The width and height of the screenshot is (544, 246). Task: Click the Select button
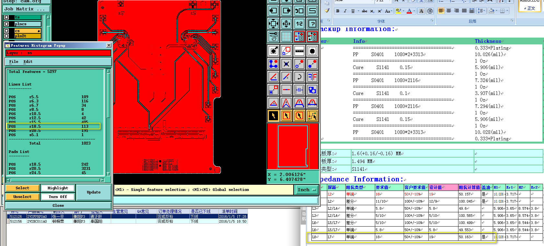[x=22, y=188]
